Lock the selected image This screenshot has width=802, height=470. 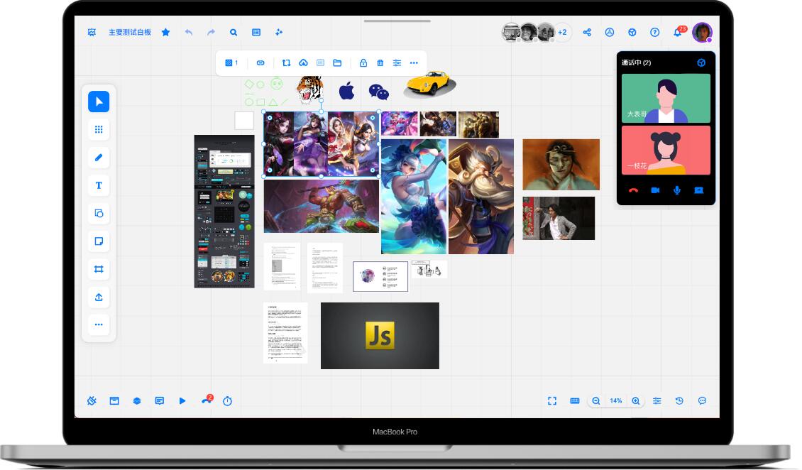pos(363,63)
